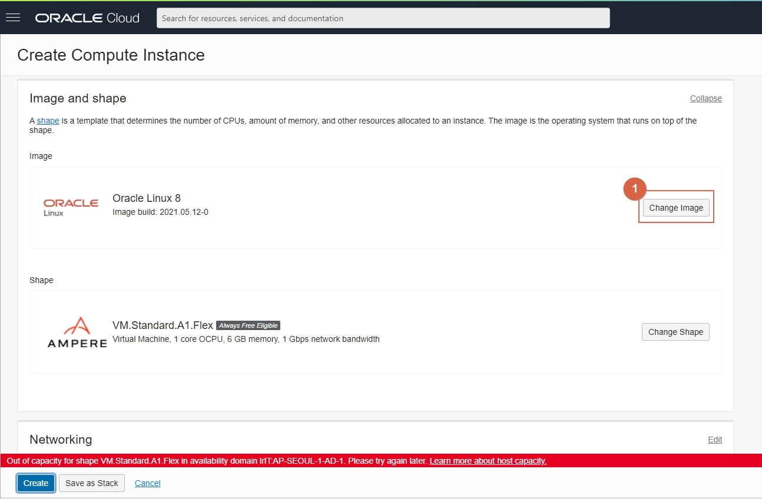Open the hamburger navigation menu
This screenshot has height=499, width=762.
click(x=13, y=18)
